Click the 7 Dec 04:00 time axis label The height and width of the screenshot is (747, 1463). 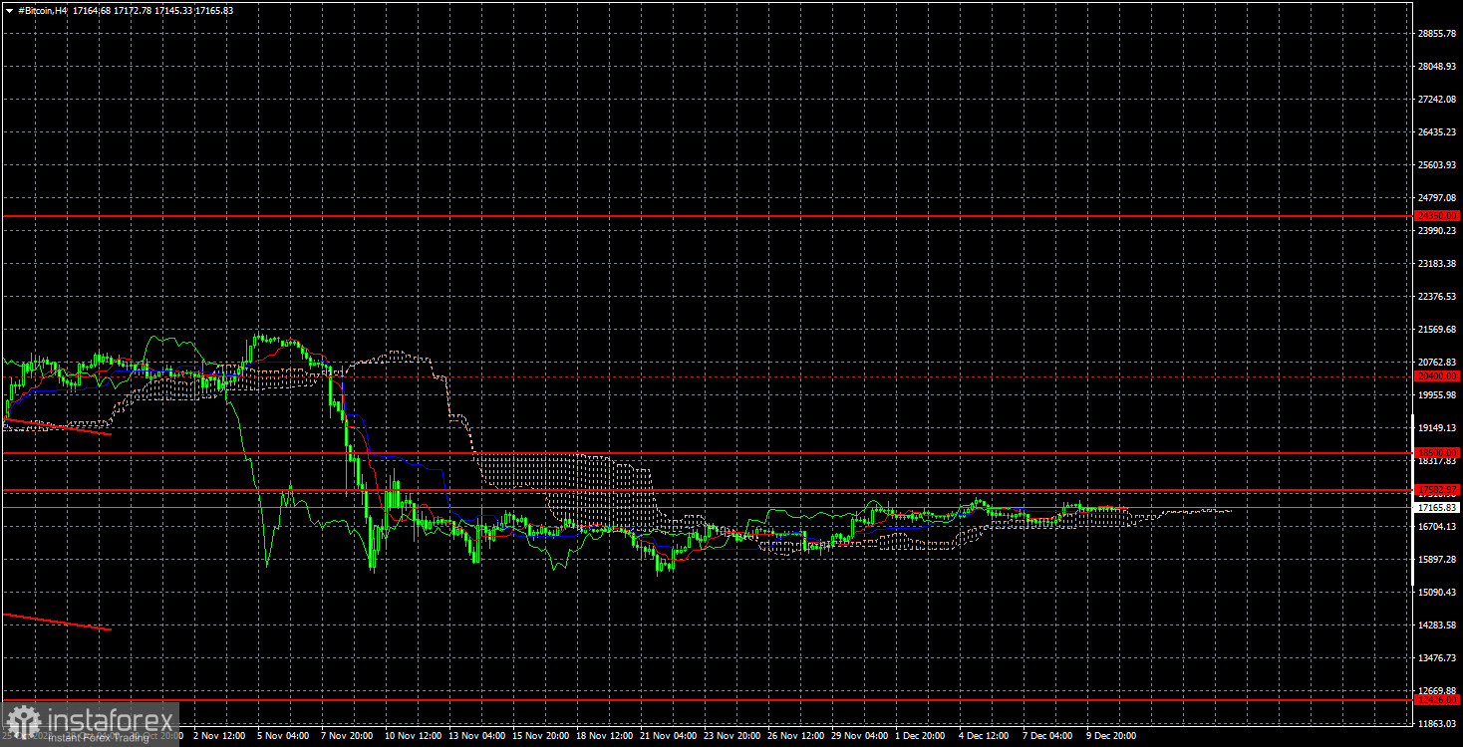point(1047,736)
